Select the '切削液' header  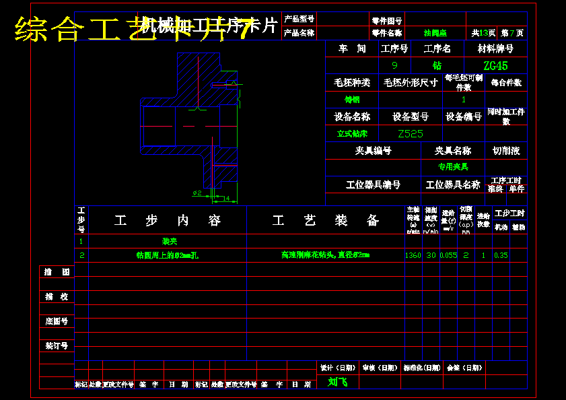(506, 150)
